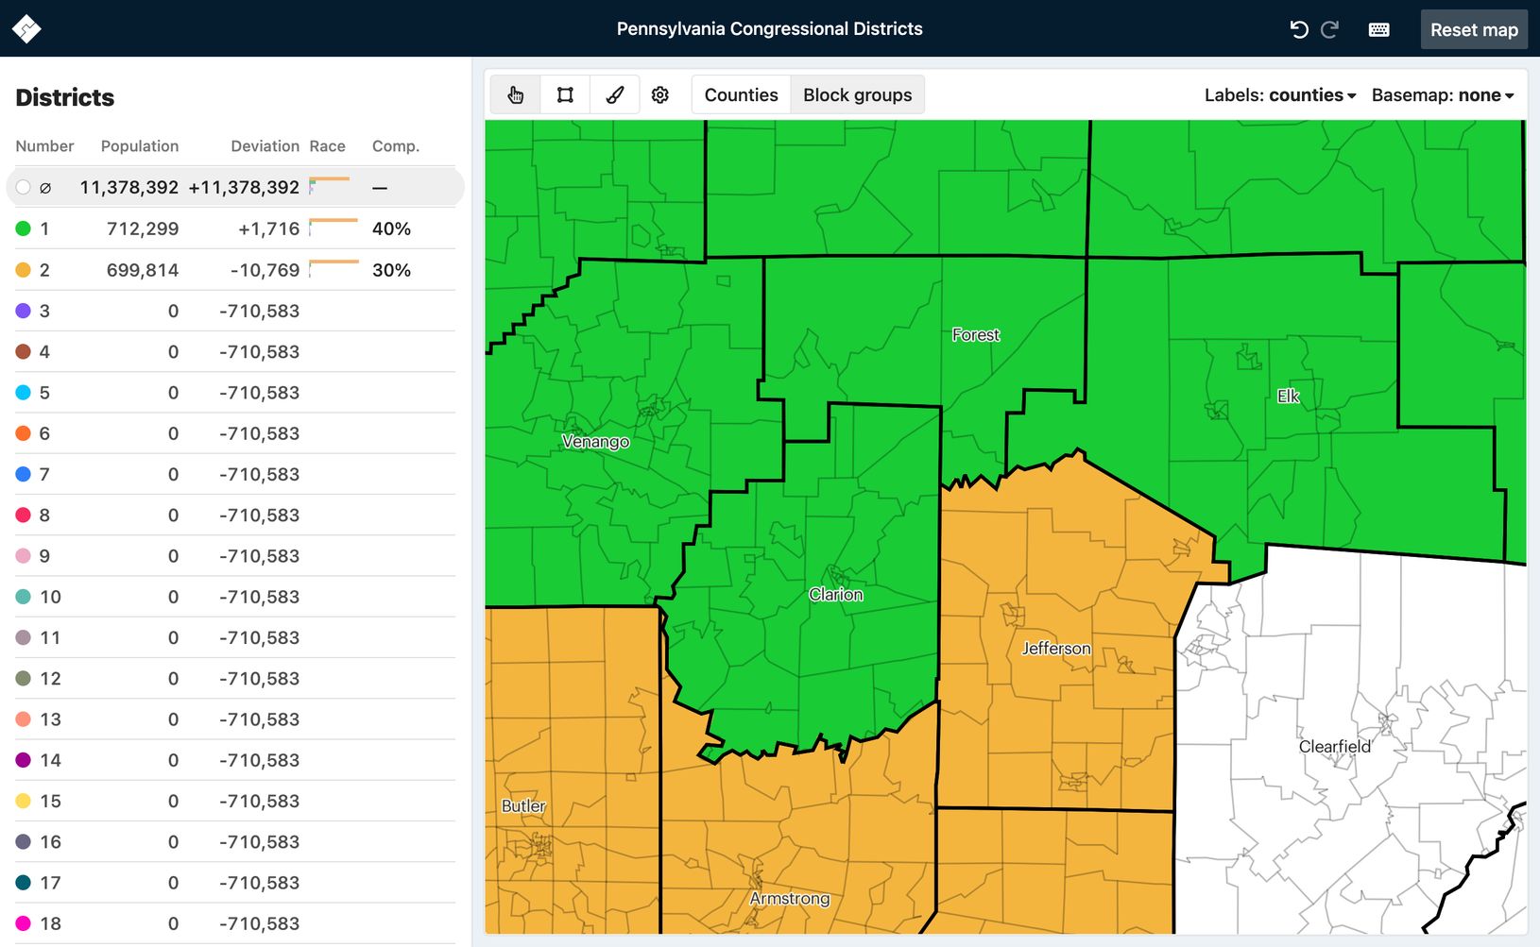Click district 1's race bar
Viewport: 1540px width, 947px height.
pos(331,225)
